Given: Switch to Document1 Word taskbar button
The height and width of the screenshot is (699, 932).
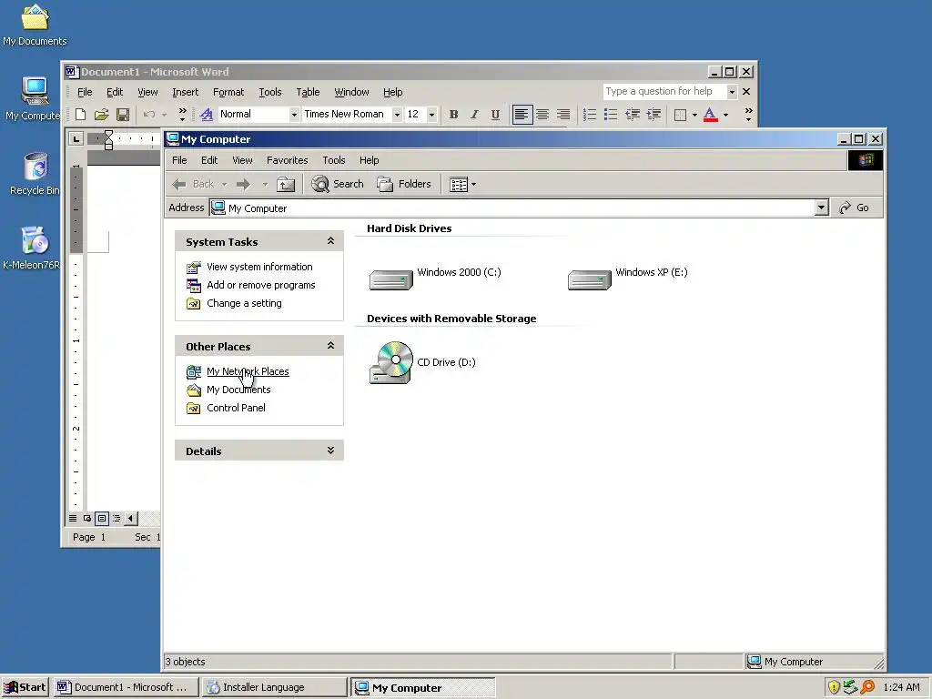Looking at the screenshot, I should pos(126,687).
